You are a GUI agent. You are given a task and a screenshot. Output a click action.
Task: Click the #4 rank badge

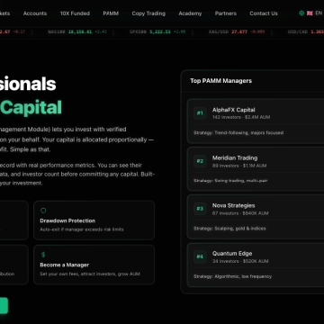[200, 256]
